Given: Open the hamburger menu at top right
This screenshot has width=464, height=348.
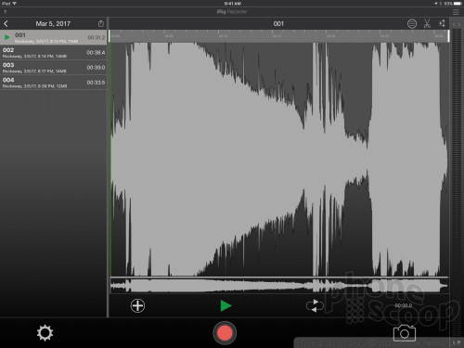Looking at the screenshot, I should point(456,12).
